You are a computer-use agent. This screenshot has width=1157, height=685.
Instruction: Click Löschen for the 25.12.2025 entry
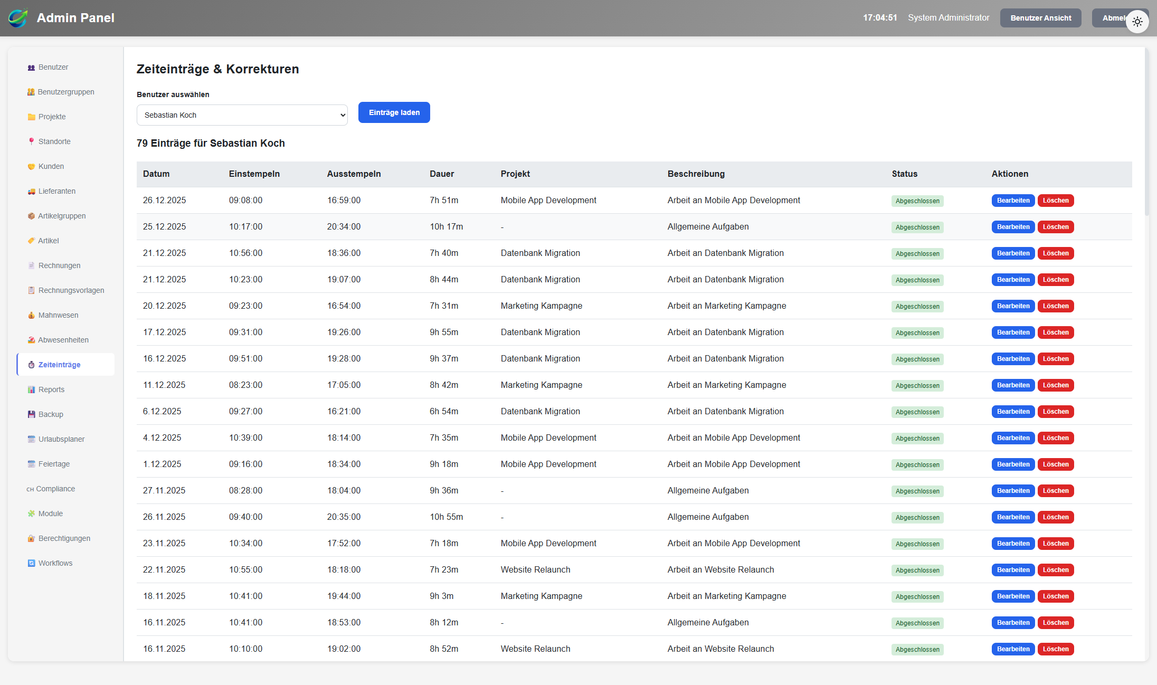1055,227
